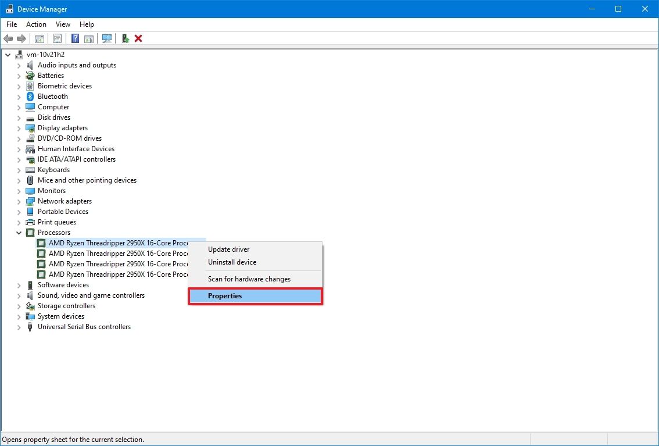Screen dimensions: 659x446
Task: Click the Forward navigation arrow icon
Action: click(x=22, y=38)
